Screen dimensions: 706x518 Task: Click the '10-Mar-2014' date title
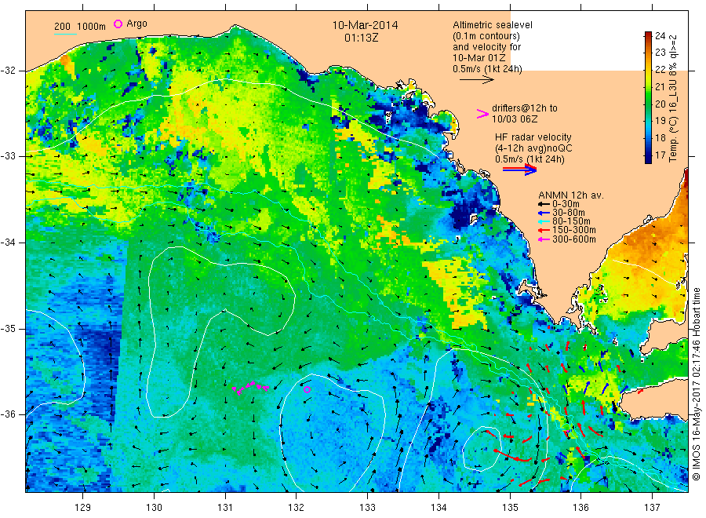365,25
